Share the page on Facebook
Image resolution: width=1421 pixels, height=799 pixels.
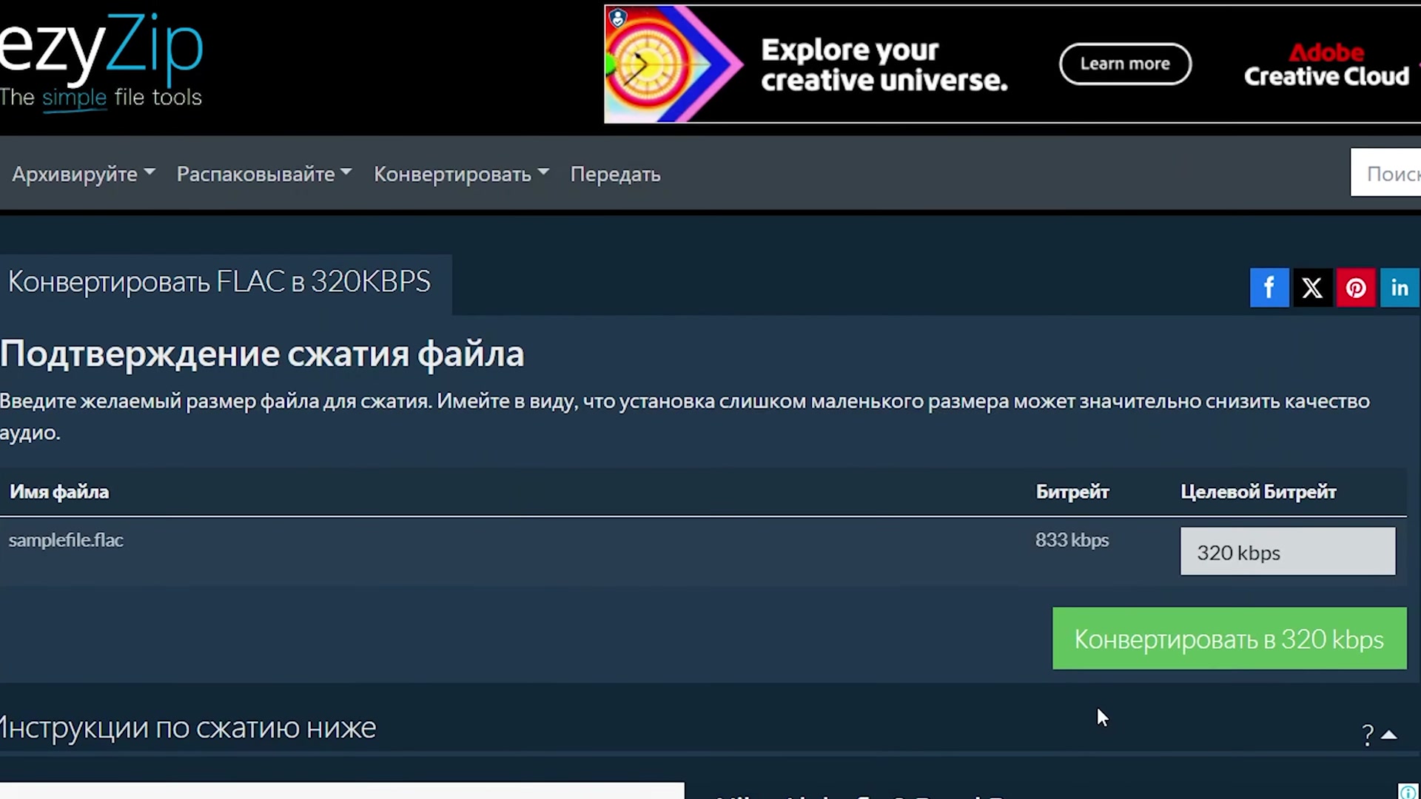1269,287
